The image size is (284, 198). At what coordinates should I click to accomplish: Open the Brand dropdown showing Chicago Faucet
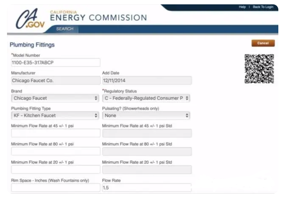(55, 98)
